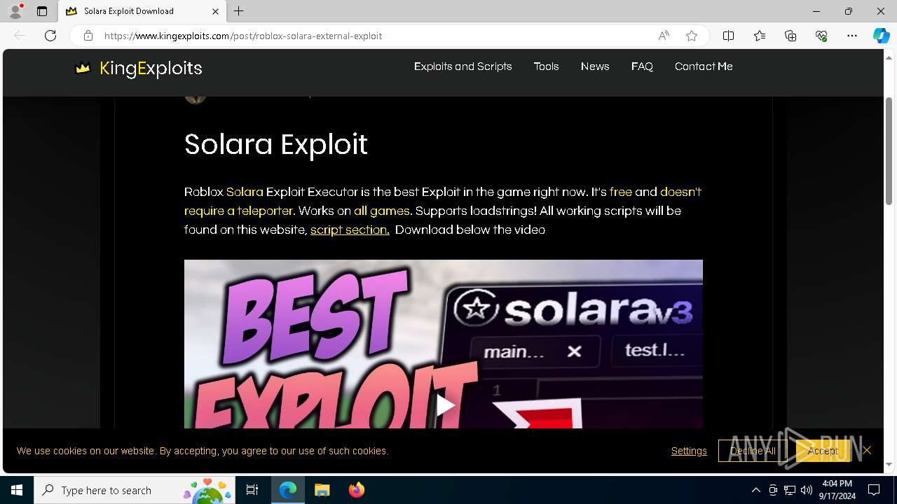Viewport: 897px width, 504px height.
Task: Open the Tools menu item
Action: (546, 66)
